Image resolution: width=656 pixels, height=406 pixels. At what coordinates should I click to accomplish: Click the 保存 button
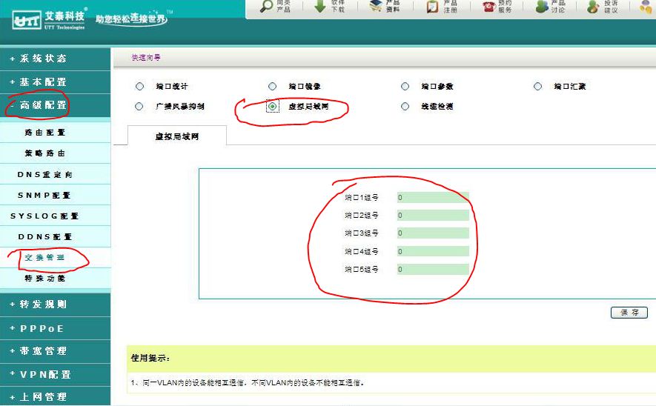click(x=629, y=313)
